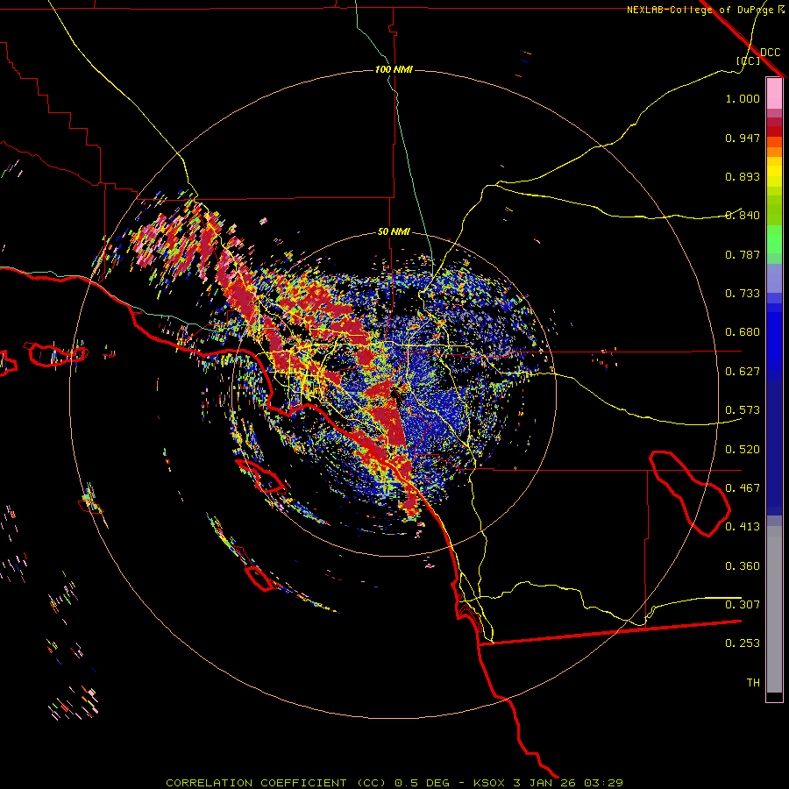Click the 0.840 scale value
The height and width of the screenshot is (789, 789).
click(743, 216)
